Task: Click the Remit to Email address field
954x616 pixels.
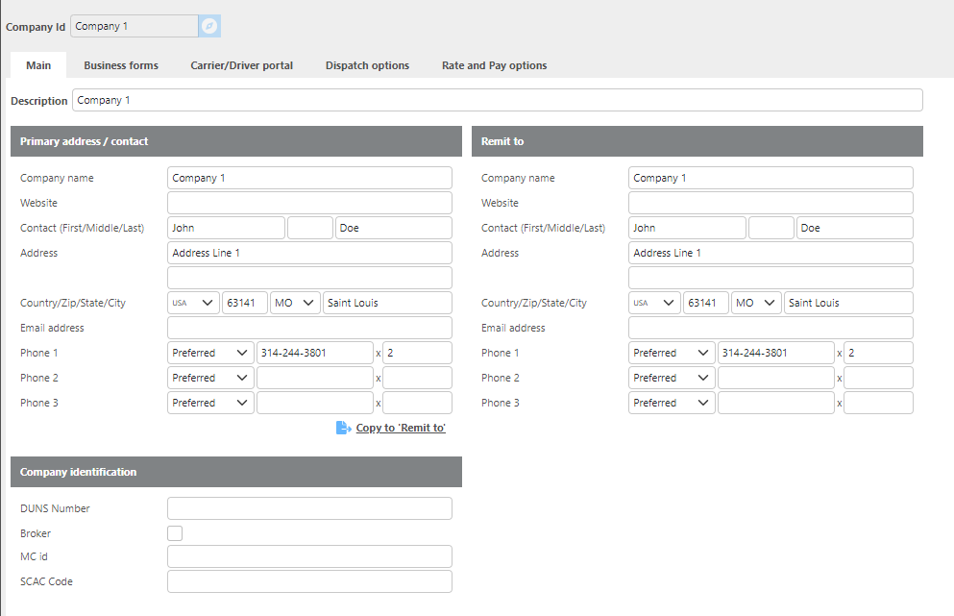Action: click(x=771, y=328)
